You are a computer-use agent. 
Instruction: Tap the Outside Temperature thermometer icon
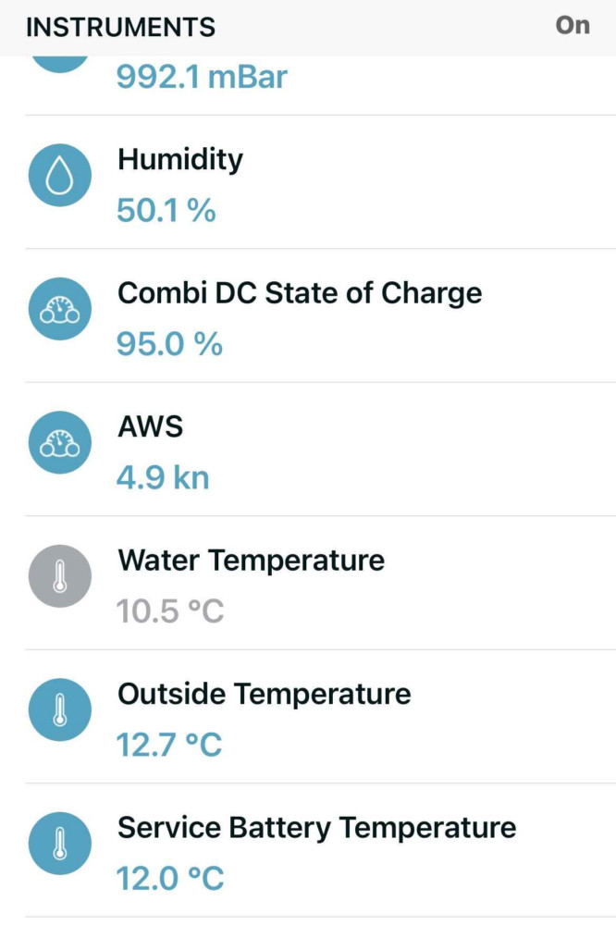tap(59, 709)
